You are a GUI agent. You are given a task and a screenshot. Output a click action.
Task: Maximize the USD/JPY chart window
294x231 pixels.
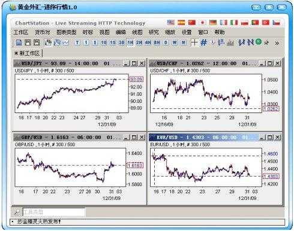(134, 63)
